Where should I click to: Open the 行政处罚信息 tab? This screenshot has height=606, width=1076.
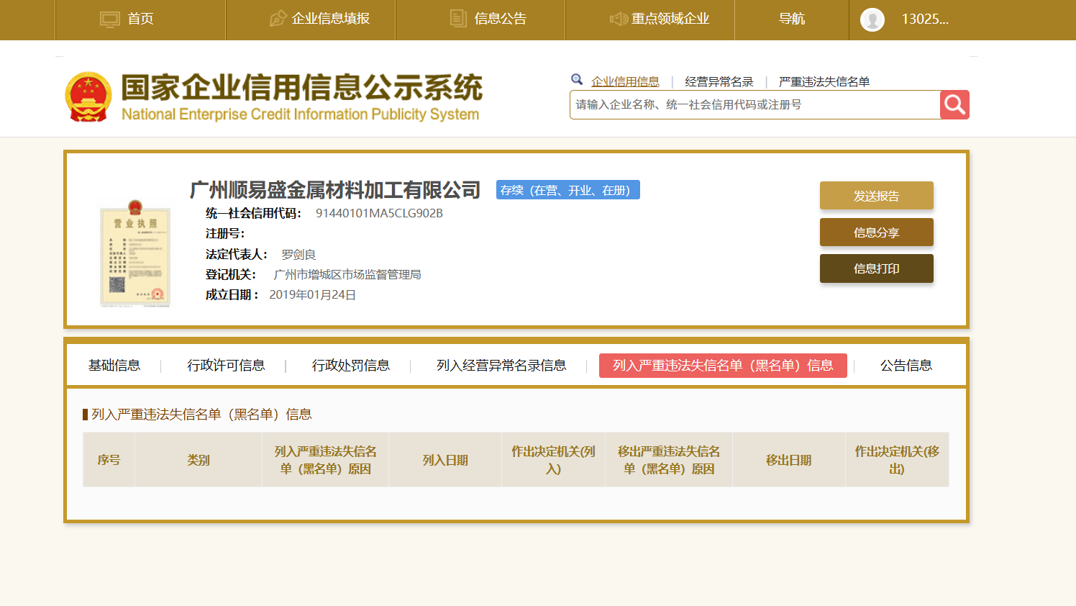[x=350, y=366]
